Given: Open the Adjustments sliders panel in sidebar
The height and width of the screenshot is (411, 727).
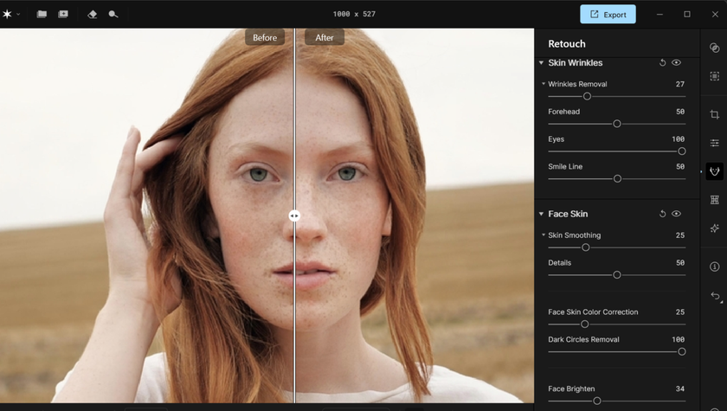Looking at the screenshot, I should [x=715, y=143].
